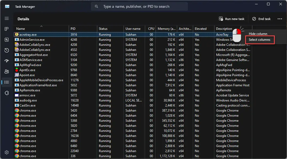Open the Processes page icon
This screenshot has width=287, height=159.
(x=7, y=29)
